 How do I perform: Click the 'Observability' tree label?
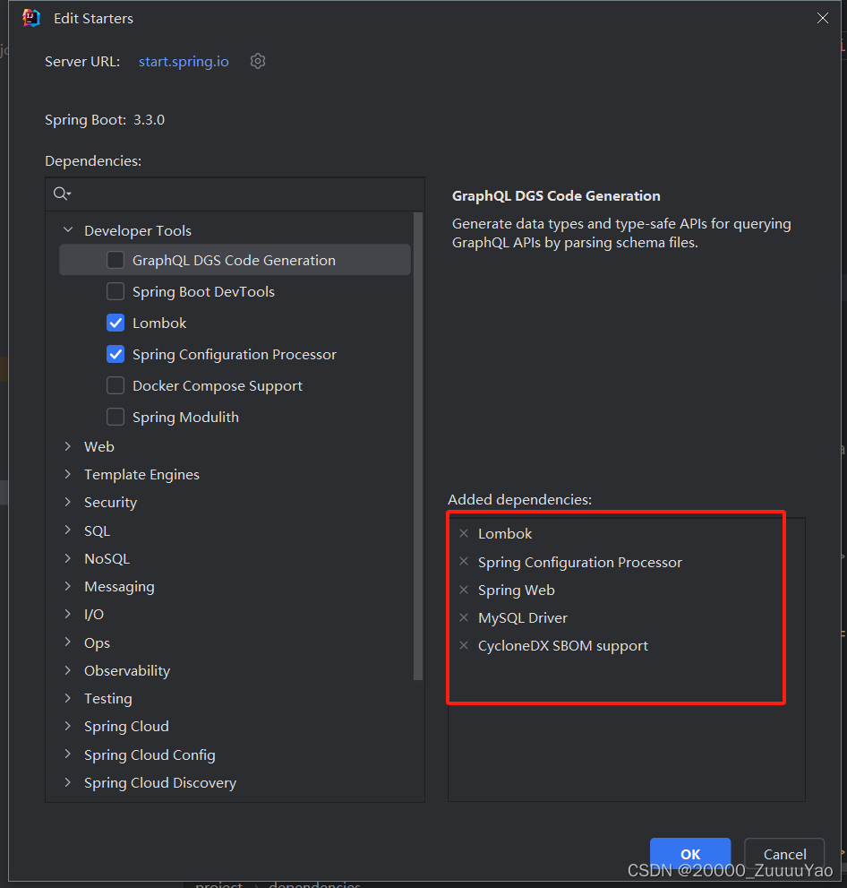[x=127, y=670]
